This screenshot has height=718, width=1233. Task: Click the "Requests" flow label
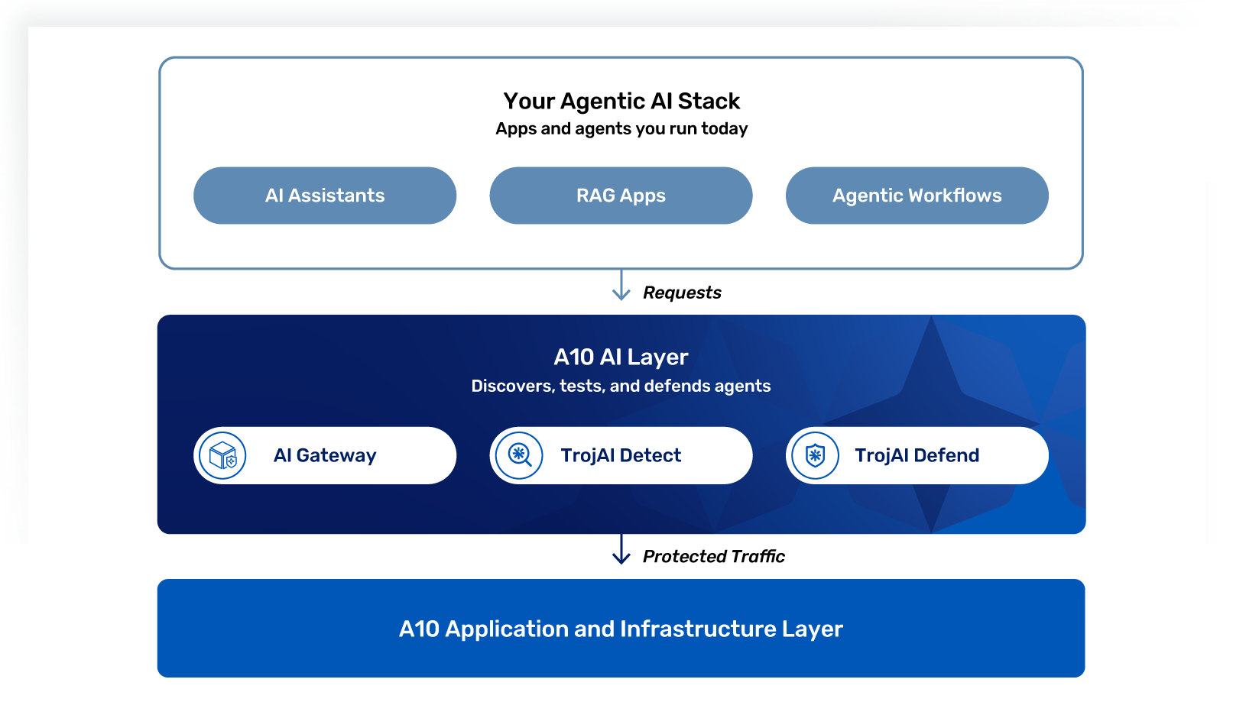pyautogui.click(x=682, y=293)
